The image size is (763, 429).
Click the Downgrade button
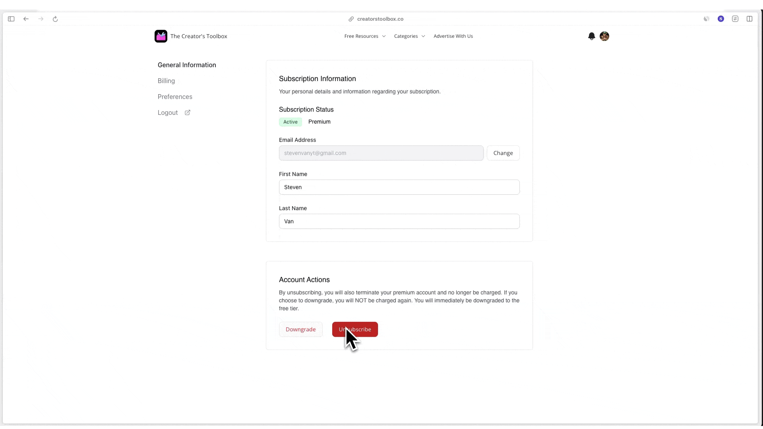click(300, 329)
